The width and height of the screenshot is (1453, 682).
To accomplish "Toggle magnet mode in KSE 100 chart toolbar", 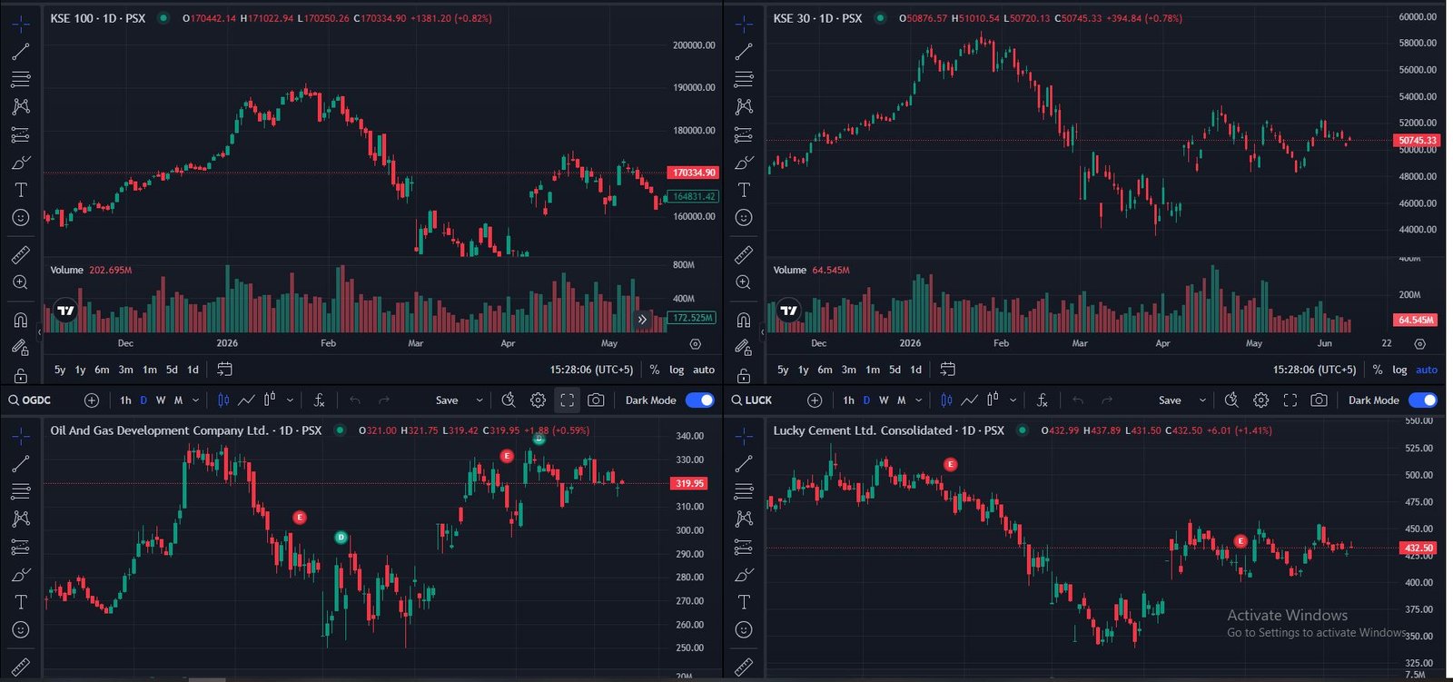I will pyautogui.click(x=21, y=320).
